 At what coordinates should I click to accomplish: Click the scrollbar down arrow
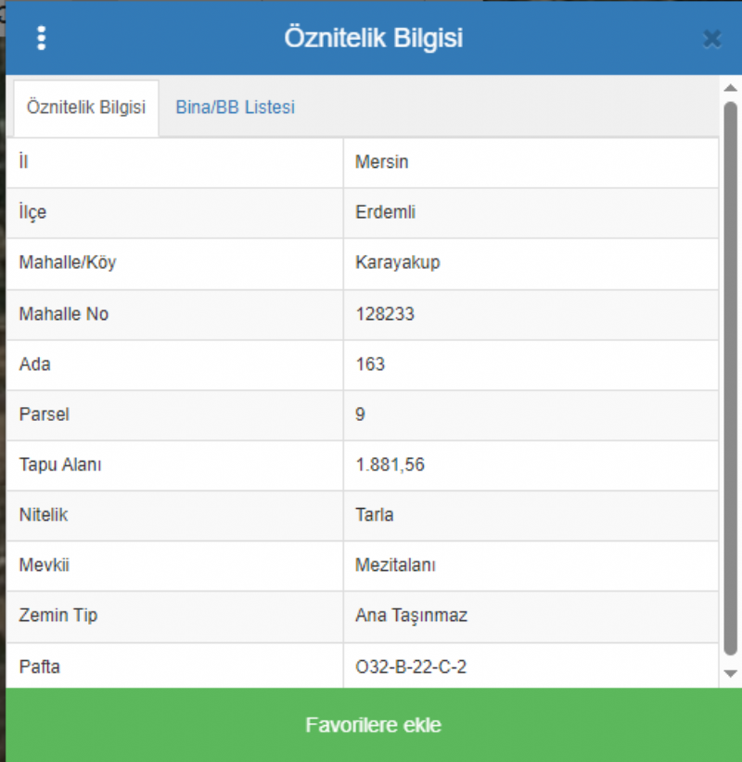730,673
